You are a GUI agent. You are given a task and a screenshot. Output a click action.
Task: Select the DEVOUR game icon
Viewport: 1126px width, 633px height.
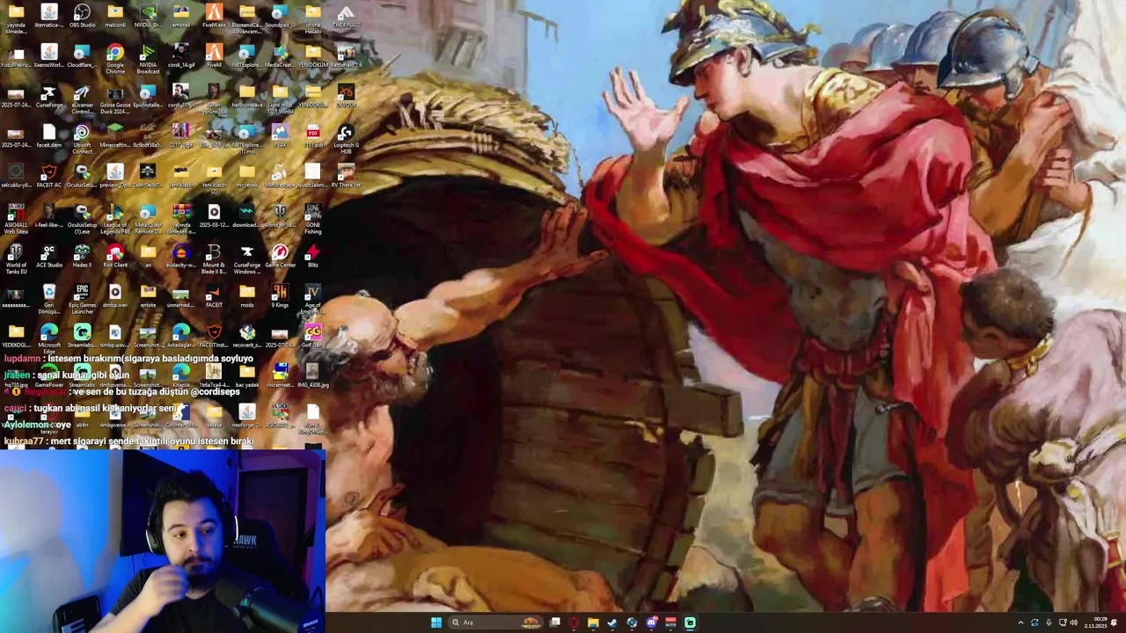pos(346,97)
